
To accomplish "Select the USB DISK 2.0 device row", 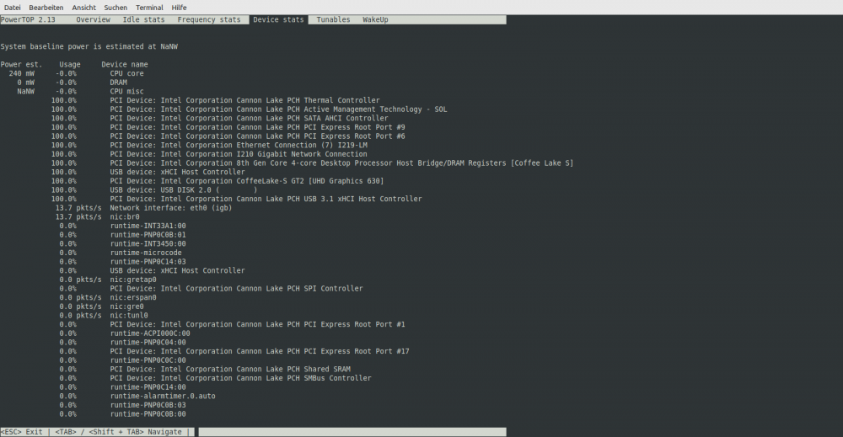I will point(154,190).
